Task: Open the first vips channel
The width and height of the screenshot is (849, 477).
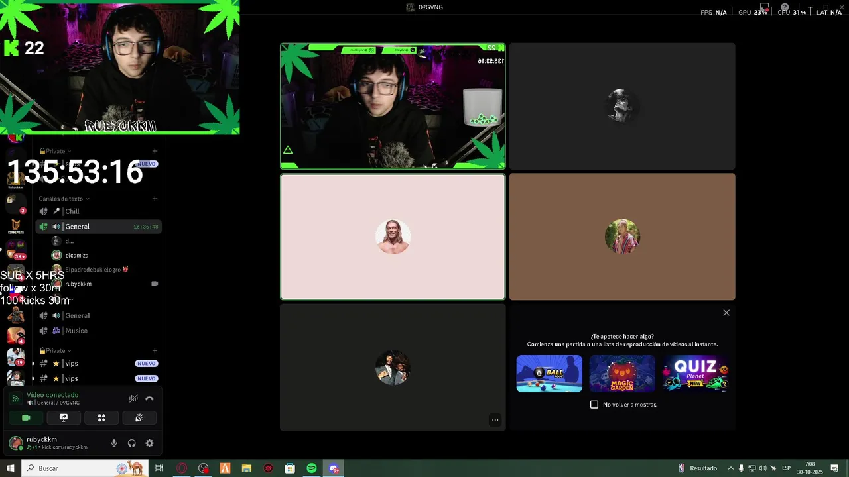Action: click(98, 364)
